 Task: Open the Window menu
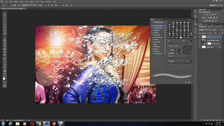click(x=48, y=1)
